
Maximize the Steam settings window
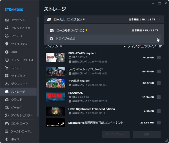tap(159, 3)
